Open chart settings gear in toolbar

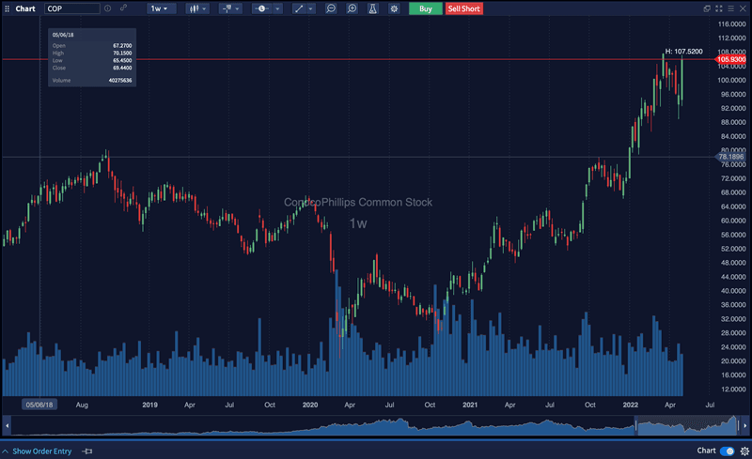click(394, 8)
